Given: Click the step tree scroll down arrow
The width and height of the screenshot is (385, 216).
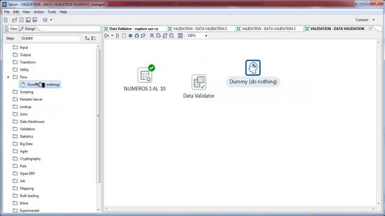Looking at the screenshot, I should (99, 210).
